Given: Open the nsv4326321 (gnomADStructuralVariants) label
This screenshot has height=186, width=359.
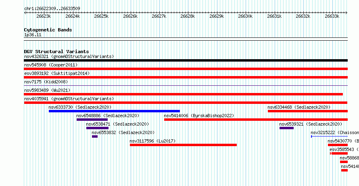Looking at the screenshot, I should click(69, 56).
